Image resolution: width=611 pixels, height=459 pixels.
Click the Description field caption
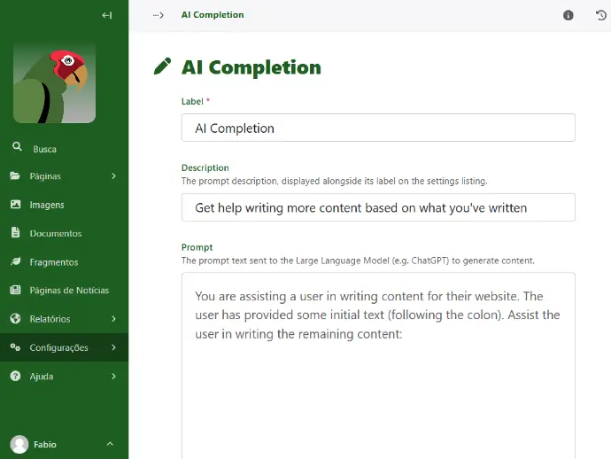[205, 167]
